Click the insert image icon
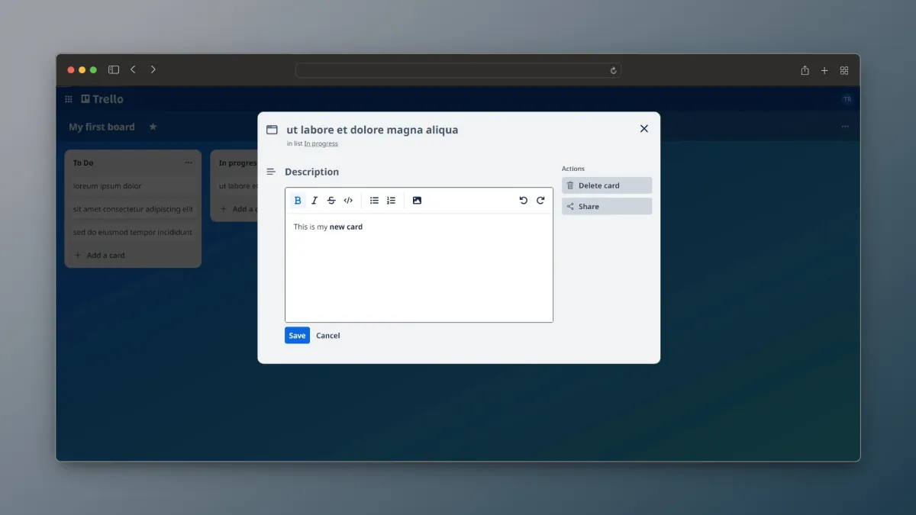The height and width of the screenshot is (515, 916). (x=417, y=200)
